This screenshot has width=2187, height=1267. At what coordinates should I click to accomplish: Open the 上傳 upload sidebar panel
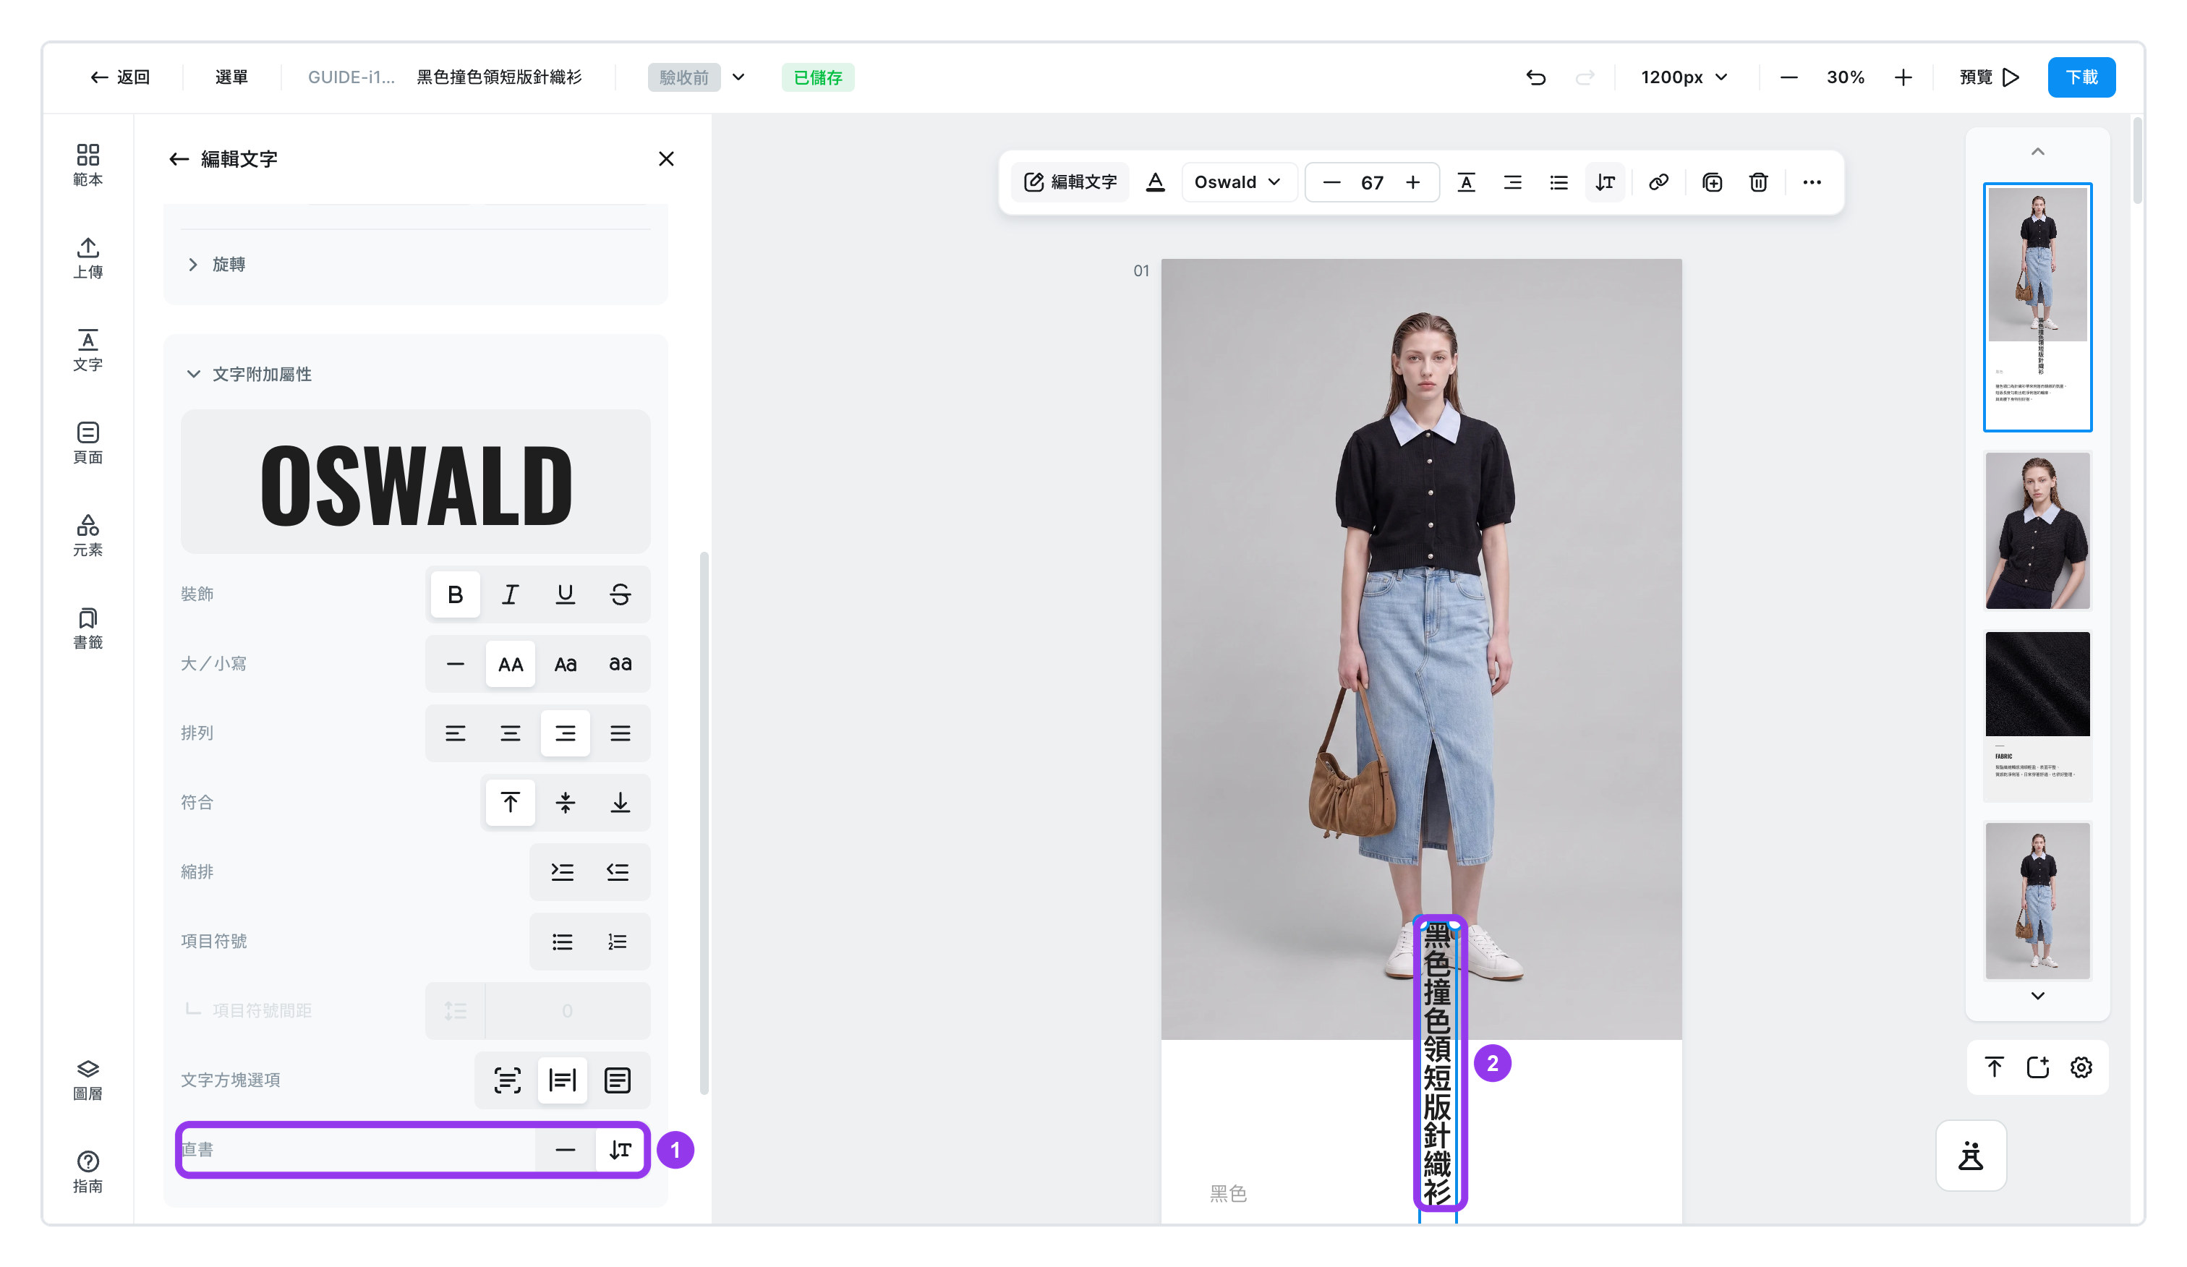(x=88, y=257)
